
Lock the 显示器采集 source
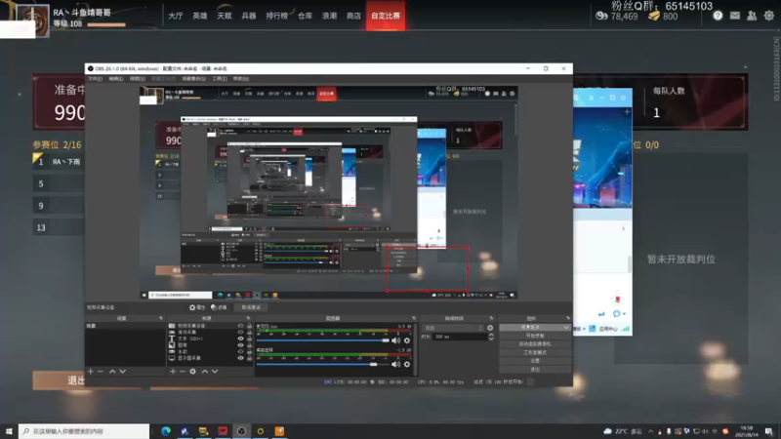coord(249,358)
